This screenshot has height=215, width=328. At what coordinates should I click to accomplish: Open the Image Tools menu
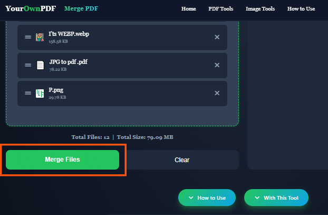tap(260, 9)
